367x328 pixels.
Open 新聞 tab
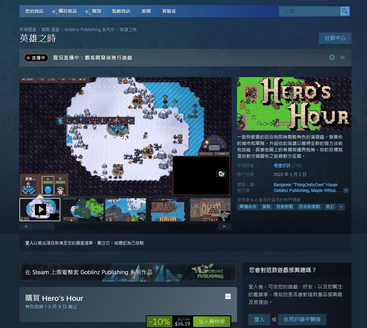(x=146, y=11)
